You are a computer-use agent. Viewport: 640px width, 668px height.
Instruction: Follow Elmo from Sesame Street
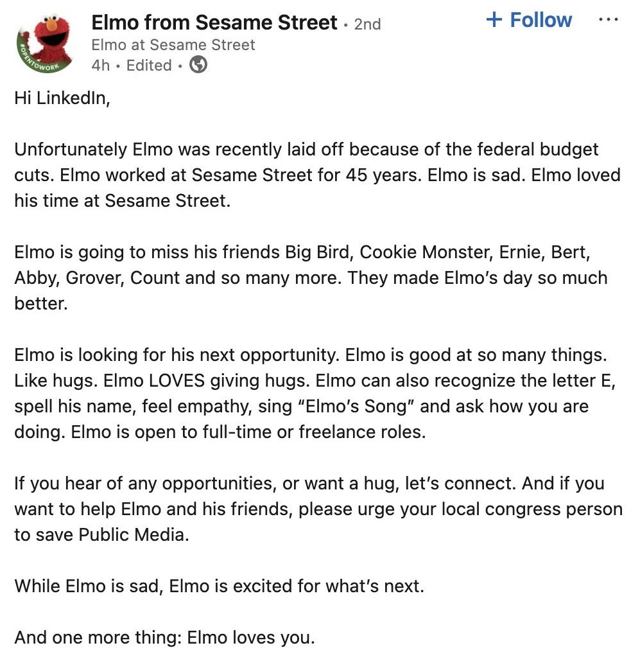click(529, 20)
